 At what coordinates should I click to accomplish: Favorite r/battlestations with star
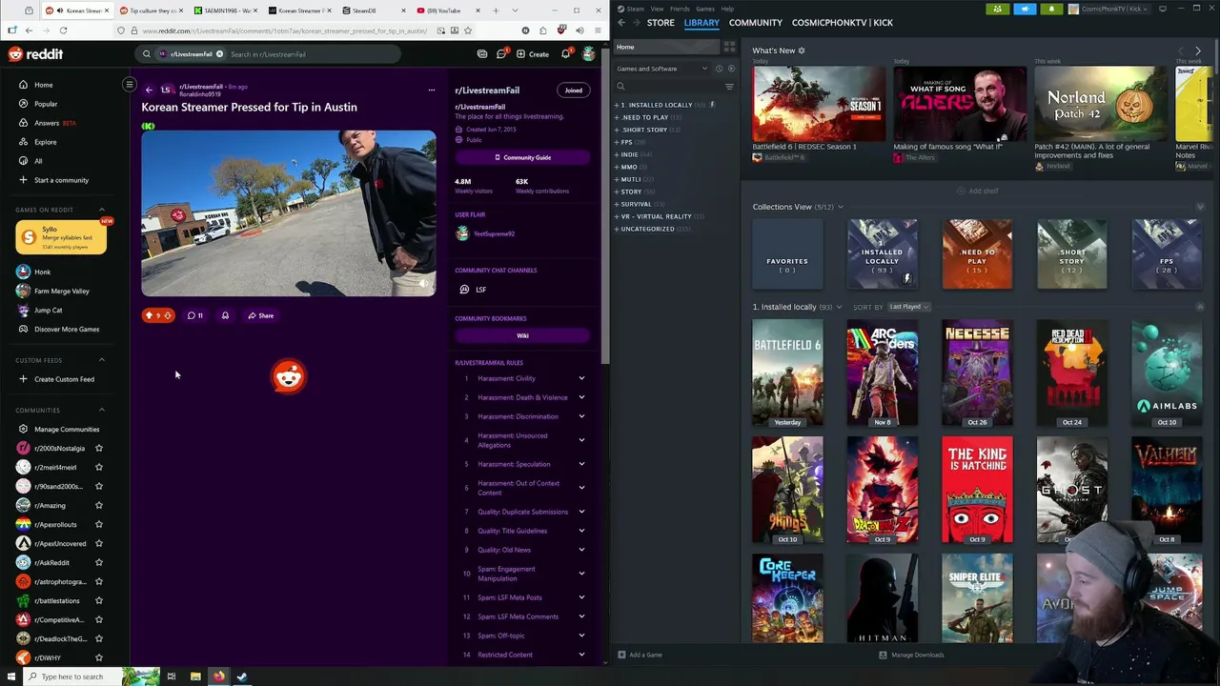click(x=98, y=600)
